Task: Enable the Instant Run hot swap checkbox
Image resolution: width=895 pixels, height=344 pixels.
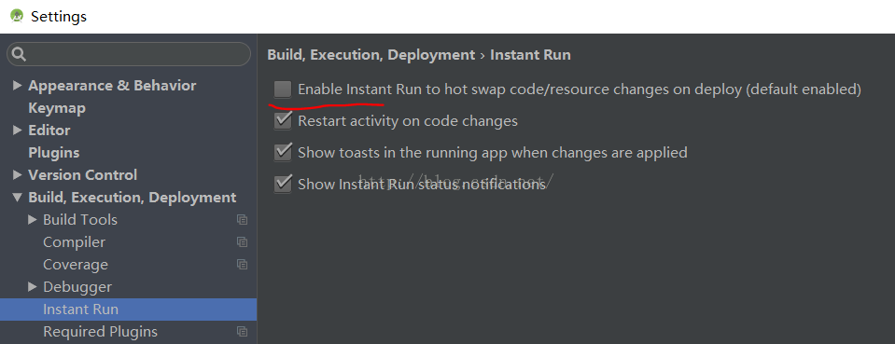Action: coord(282,89)
